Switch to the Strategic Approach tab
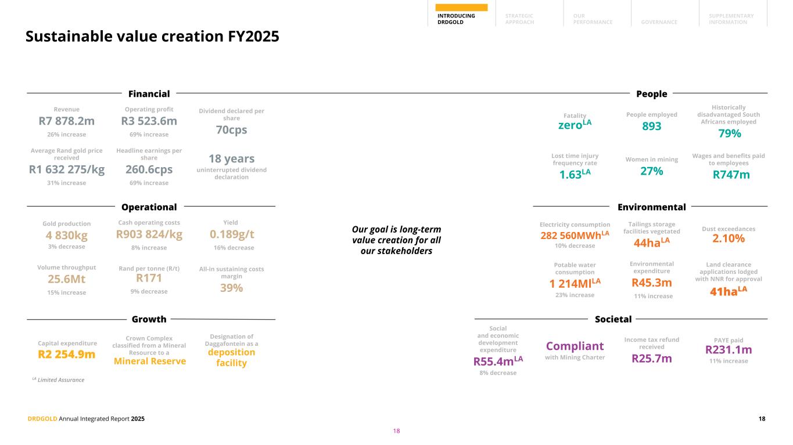This screenshot has width=793, height=445. [x=519, y=19]
